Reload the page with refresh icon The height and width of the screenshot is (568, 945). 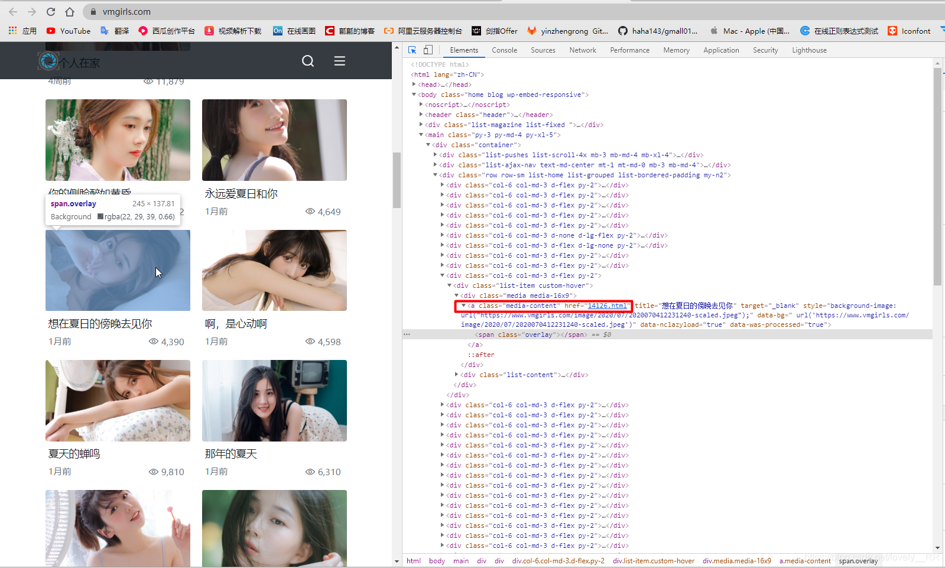coord(51,12)
